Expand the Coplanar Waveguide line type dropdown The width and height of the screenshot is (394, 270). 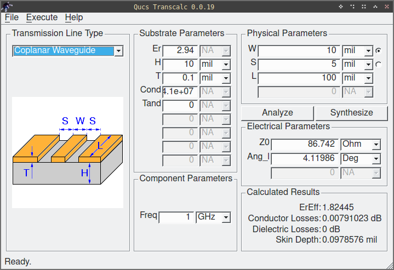[118, 51]
